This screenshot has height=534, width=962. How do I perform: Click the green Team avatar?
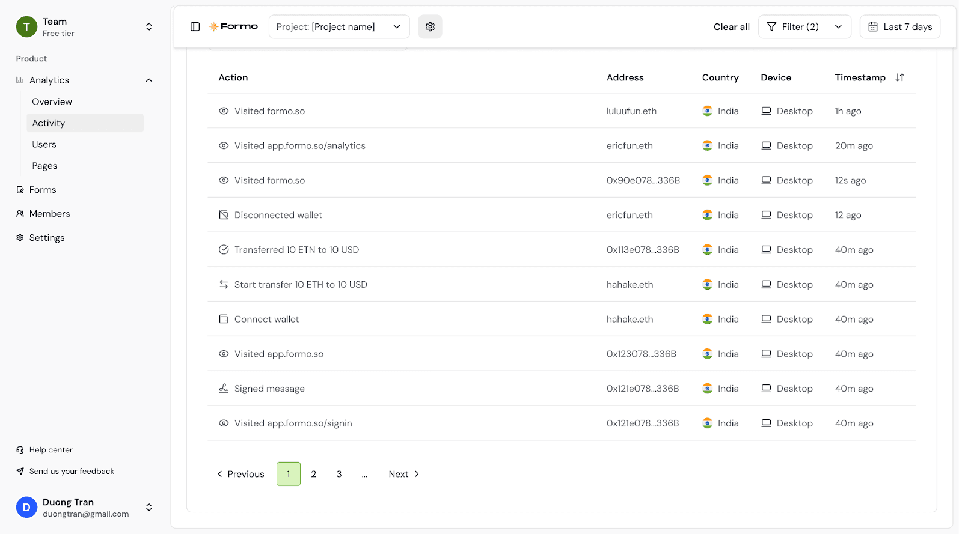[x=26, y=26]
